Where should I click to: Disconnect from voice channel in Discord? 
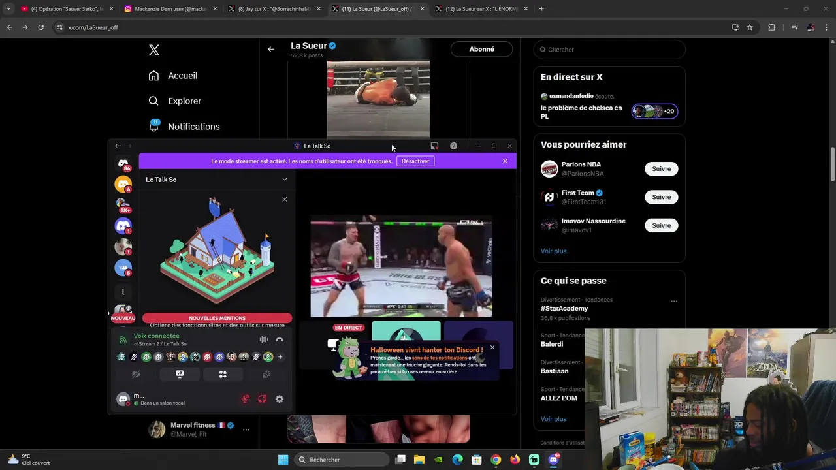click(280, 339)
